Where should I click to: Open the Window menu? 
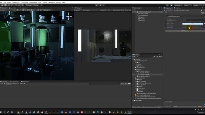[58, 3]
